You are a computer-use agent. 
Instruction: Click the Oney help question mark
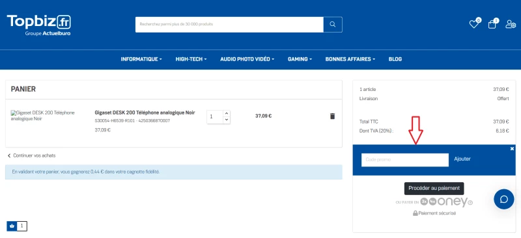click(x=470, y=202)
